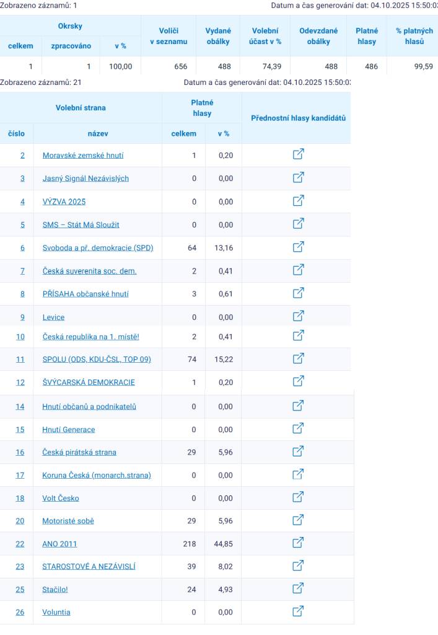
Task: Click the Platné hlasy celkem column header
Action: (183, 133)
